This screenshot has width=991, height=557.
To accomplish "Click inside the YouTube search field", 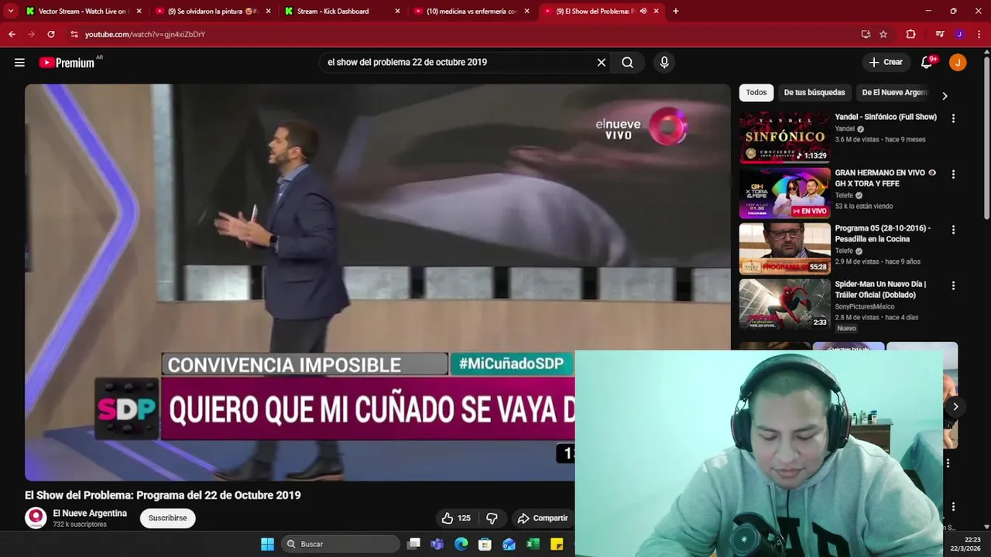I will pyautogui.click(x=457, y=63).
